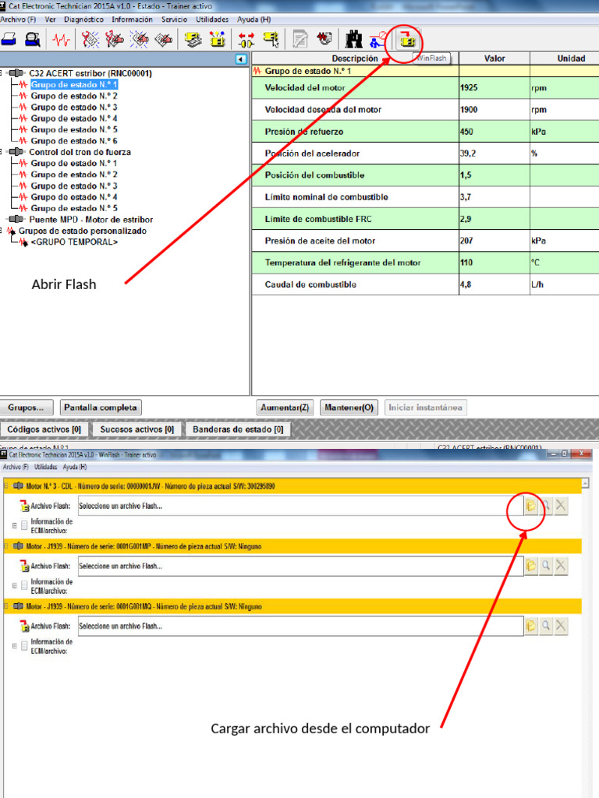The width and height of the screenshot is (599, 798).
Task: Click magnifier icon for Motor 0001G001MQ
Action: (545, 626)
